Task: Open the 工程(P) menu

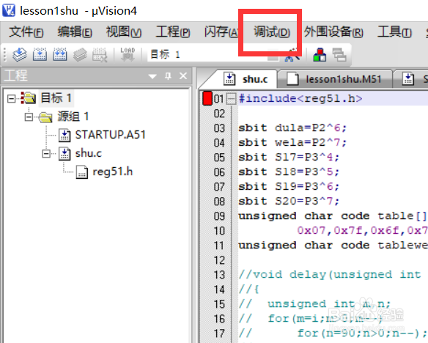Action: (x=173, y=32)
